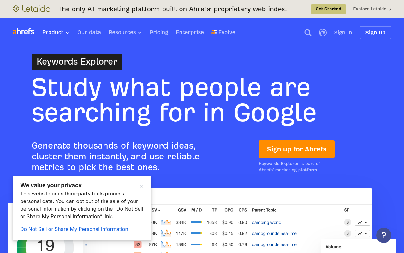This screenshot has height=253, width=404.
Task: Click the Keywords Explorer label
Action: [x=77, y=62]
